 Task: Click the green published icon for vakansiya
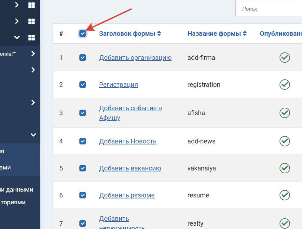point(284,168)
